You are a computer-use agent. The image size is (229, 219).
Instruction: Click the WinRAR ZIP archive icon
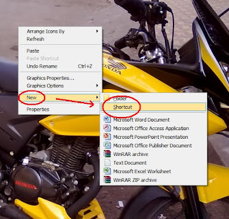107,179
